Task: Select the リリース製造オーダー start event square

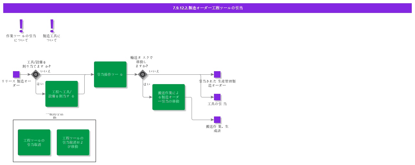Action: pyautogui.click(x=16, y=74)
